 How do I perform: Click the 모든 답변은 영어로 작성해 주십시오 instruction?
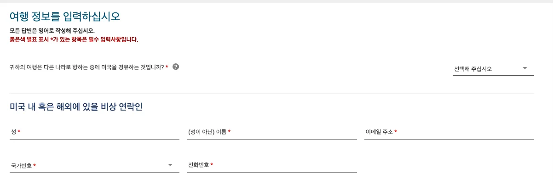click(x=52, y=31)
